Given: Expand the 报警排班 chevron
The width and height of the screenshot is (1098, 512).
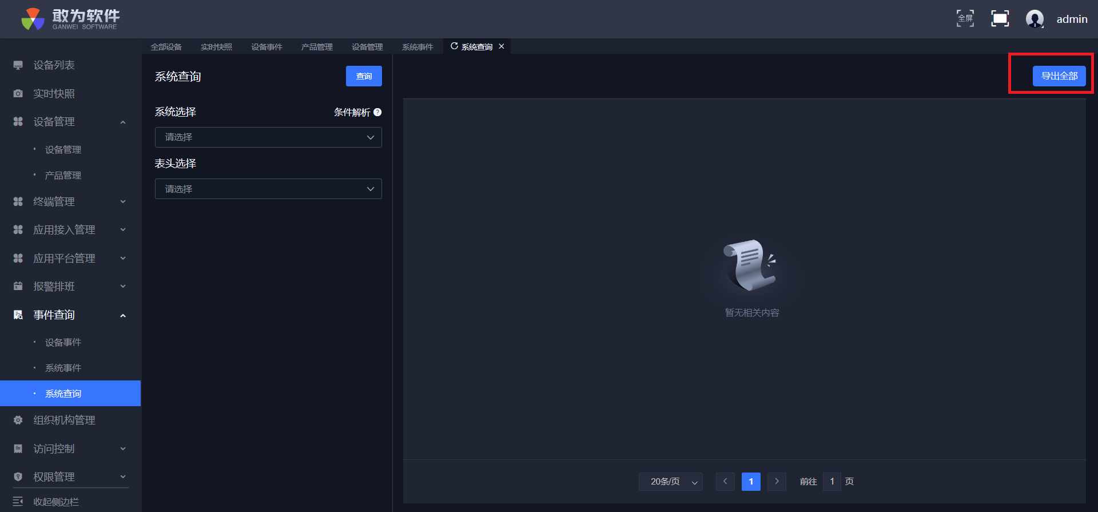Looking at the screenshot, I should point(123,286).
